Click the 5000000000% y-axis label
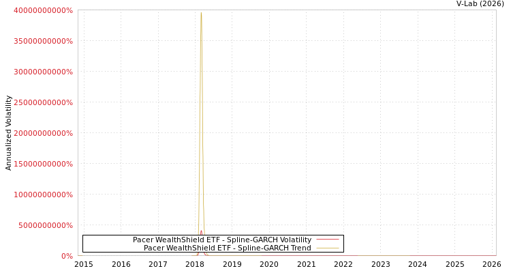Image resolution: width=511 pixels, height=273 pixels. 46,225
